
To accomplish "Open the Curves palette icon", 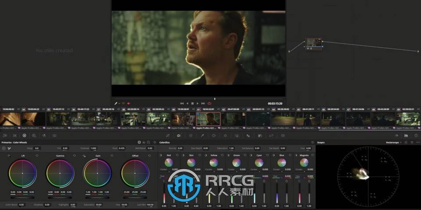I will pyautogui.click(x=168, y=136).
